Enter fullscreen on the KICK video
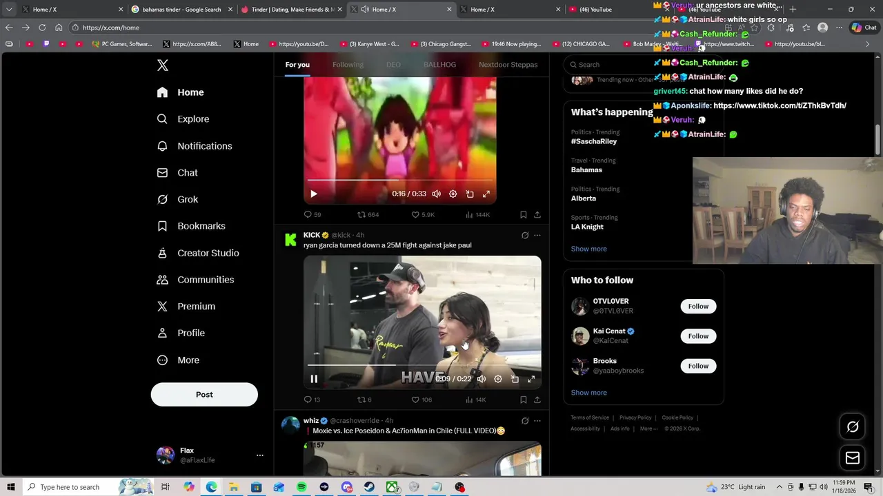 [x=531, y=379]
